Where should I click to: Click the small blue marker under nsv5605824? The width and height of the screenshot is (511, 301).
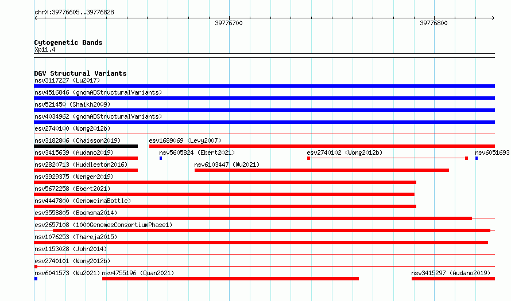[x=161, y=158]
